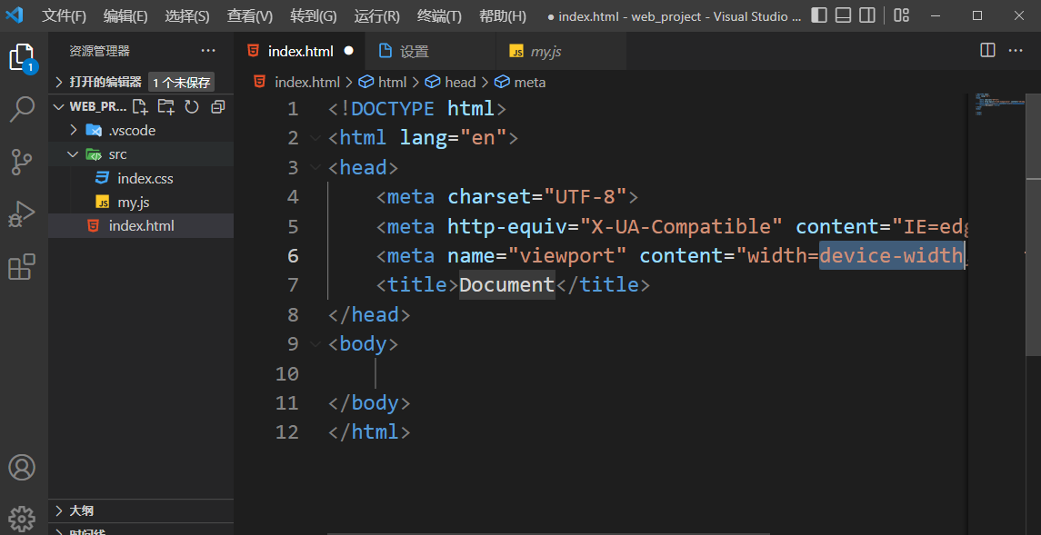The width and height of the screenshot is (1041, 535).
Task: Click the VS Code logo in title bar
Action: 14,15
